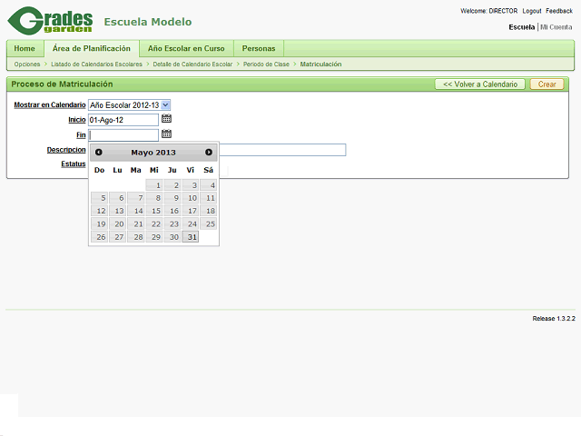Go to previous month in datepicker

click(99, 153)
